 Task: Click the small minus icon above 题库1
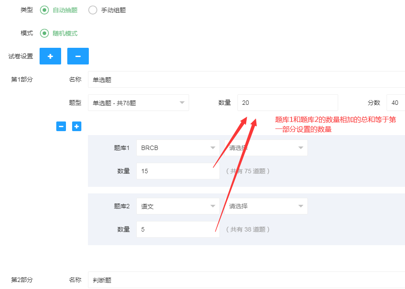[x=61, y=126]
